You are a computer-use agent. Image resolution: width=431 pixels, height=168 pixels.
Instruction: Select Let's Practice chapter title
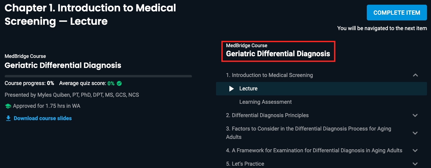point(245,164)
